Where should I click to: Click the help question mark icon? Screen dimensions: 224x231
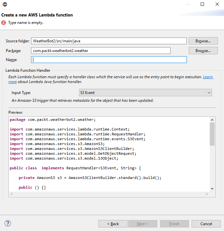pos(8,223)
